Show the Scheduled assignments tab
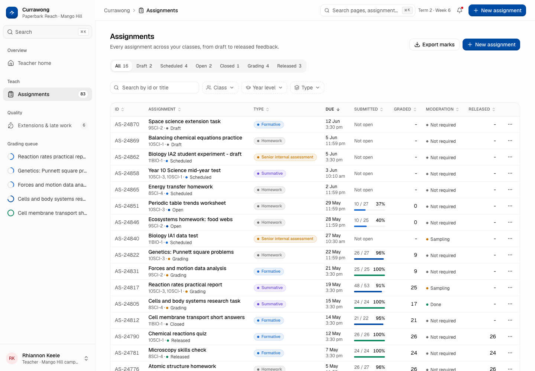The image size is (535, 371). click(x=174, y=66)
